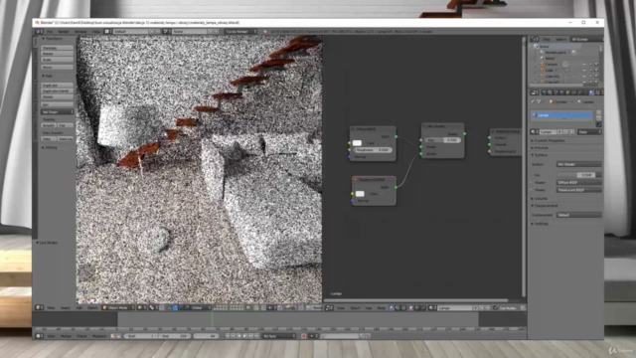Click the screen layout browse icon beside Default

pyautogui.click(x=107, y=31)
